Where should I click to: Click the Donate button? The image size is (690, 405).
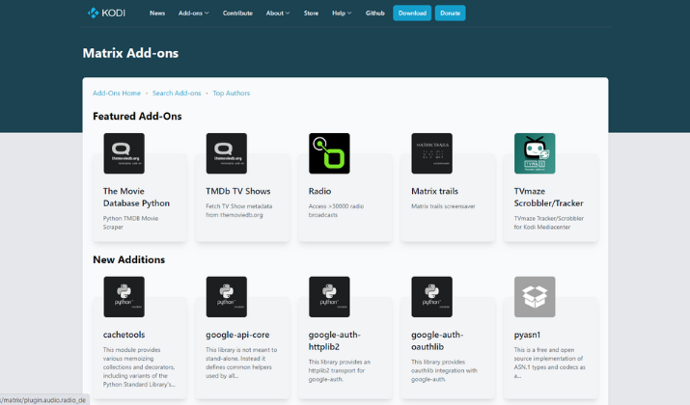450,13
